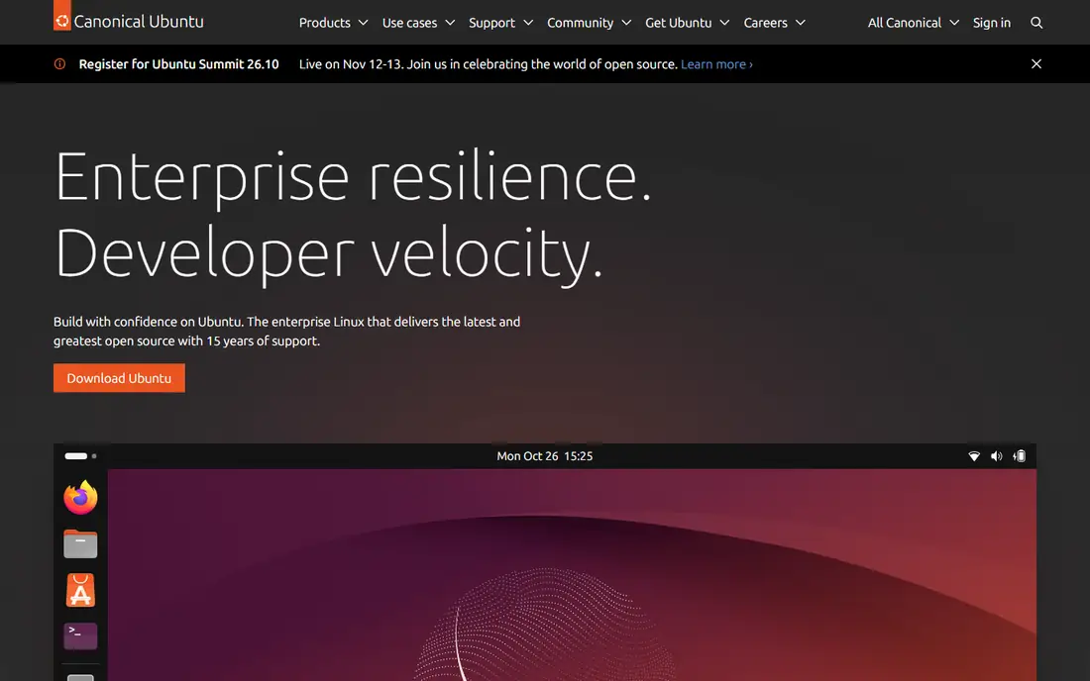This screenshot has width=1090, height=681.
Task: Launch the App Center icon in dock
Action: [x=80, y=590]
